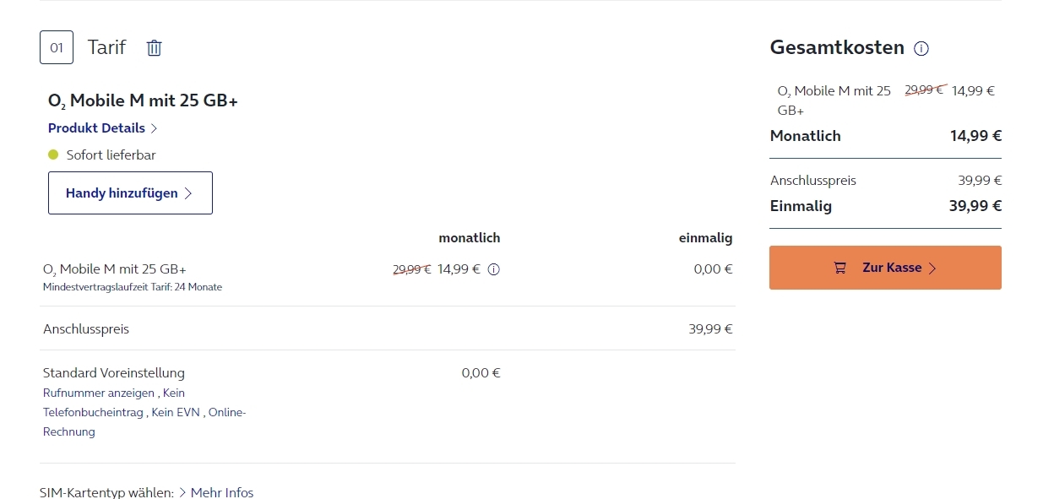Select the Kein Telefonbucheintrag link
This screenshot has height=499, width=1054.
94,413
